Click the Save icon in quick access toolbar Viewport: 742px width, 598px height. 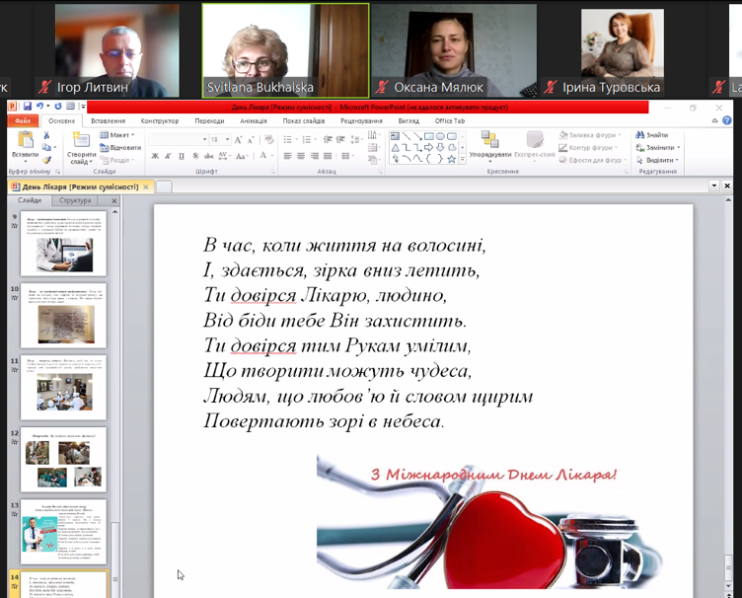28,107
